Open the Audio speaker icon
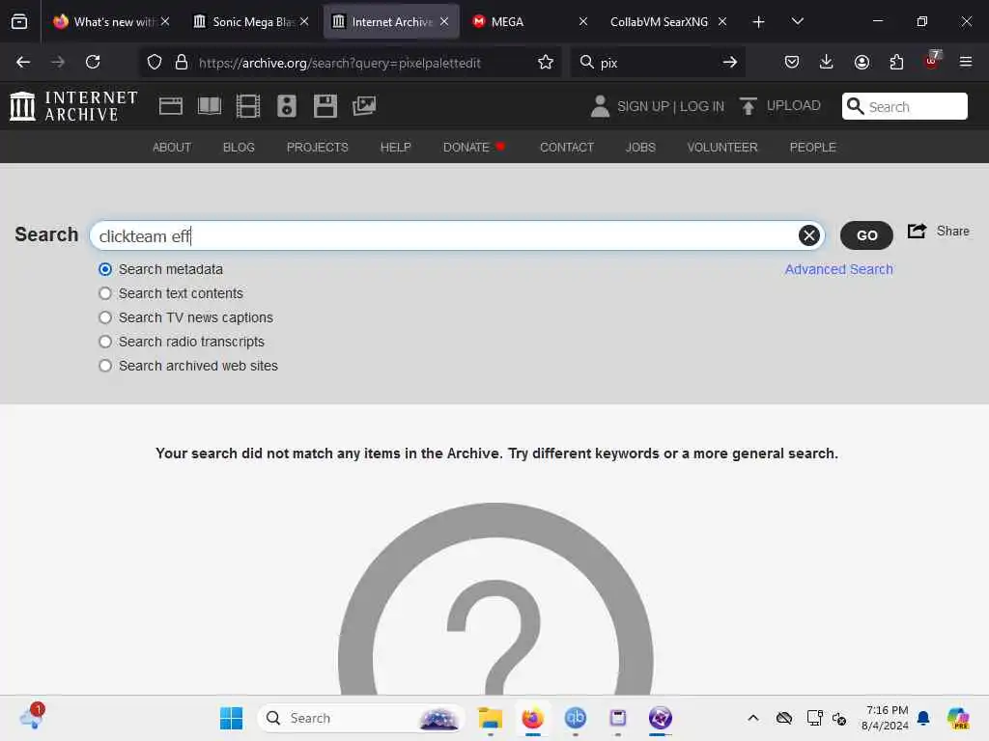This screenshot has height=741, width=989. click(286, 106)
